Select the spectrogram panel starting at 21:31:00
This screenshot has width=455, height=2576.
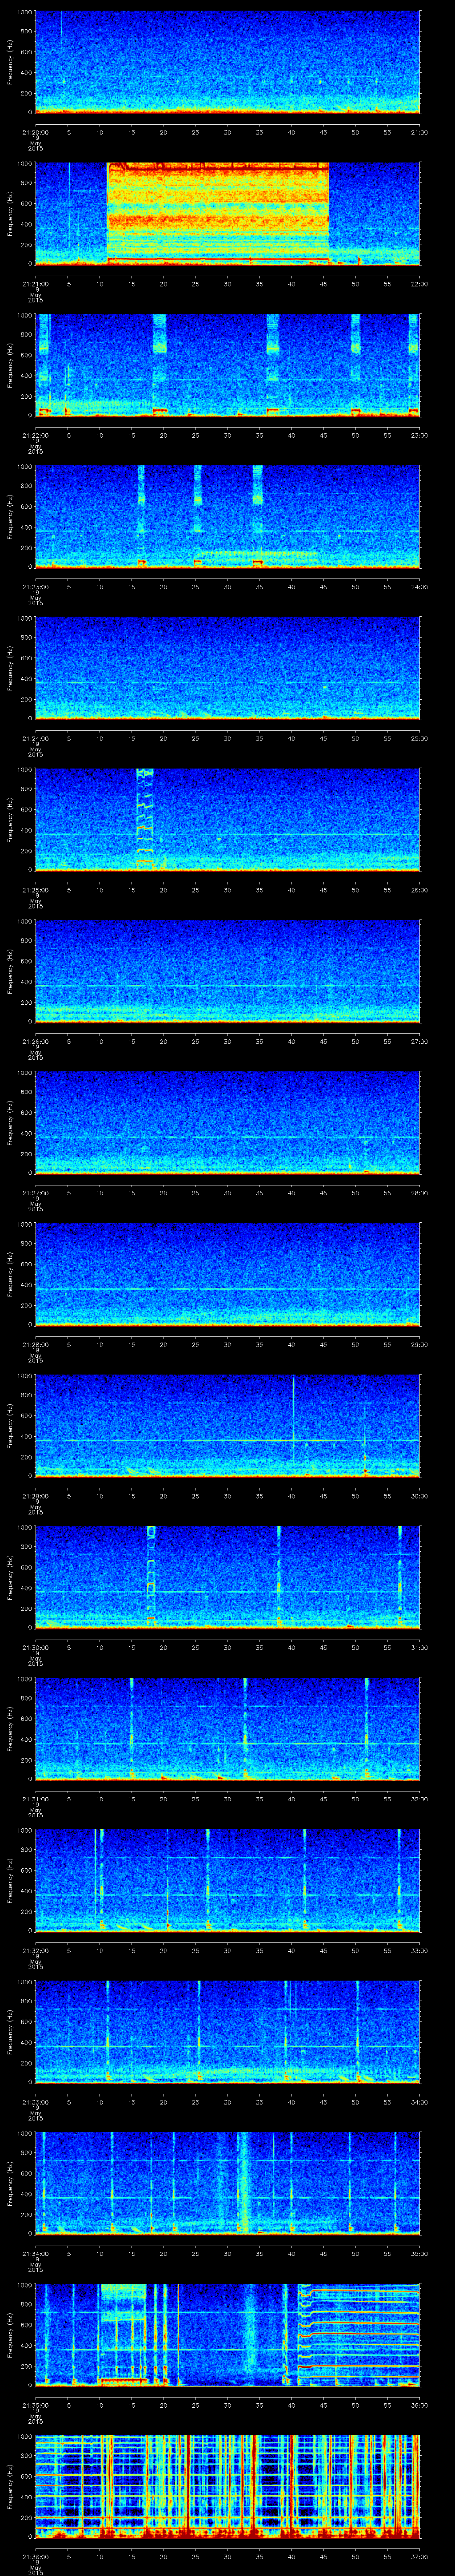227,1729
